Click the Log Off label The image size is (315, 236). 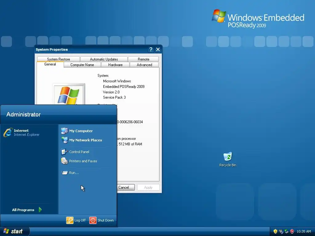click(80, 220)
